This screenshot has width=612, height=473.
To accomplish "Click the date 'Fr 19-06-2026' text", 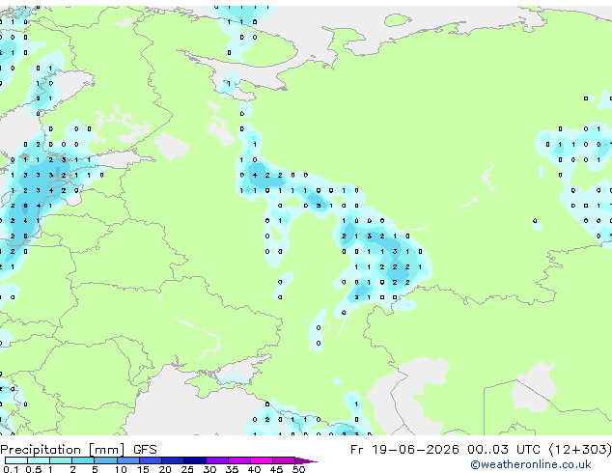I will [404, 450].
